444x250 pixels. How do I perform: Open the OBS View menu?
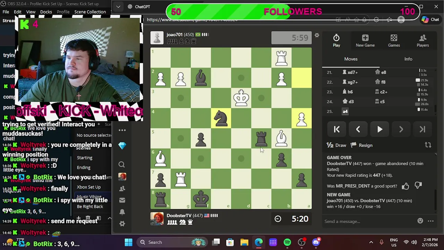[31, 12]
